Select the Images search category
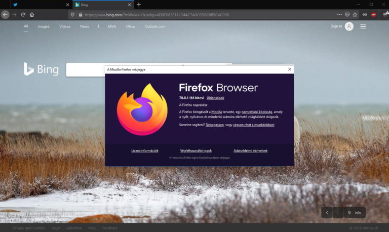 tap(44, 26)
